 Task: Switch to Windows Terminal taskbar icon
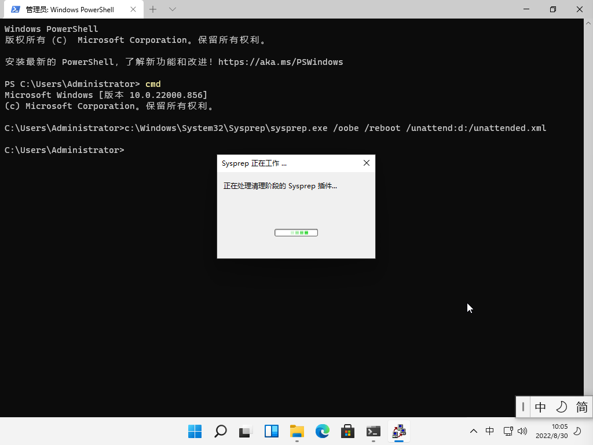(x=374, y=431)
